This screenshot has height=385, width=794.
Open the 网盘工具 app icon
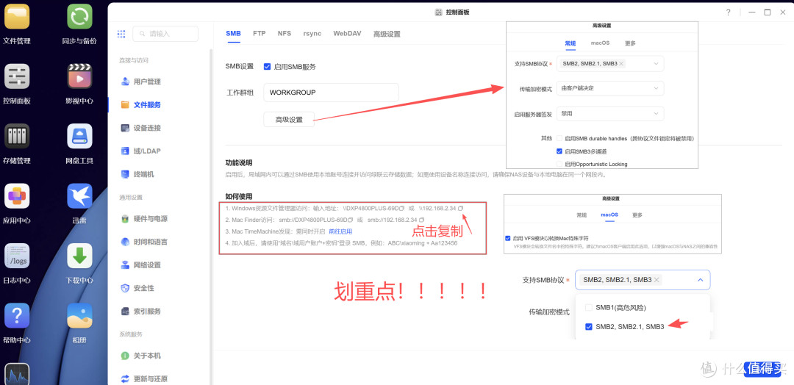coord(79,136)
